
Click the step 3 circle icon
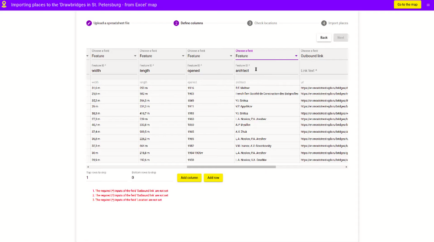tap(250, 23)
